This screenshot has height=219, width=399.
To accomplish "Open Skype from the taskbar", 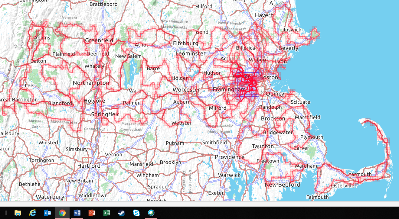I will 136,213.
